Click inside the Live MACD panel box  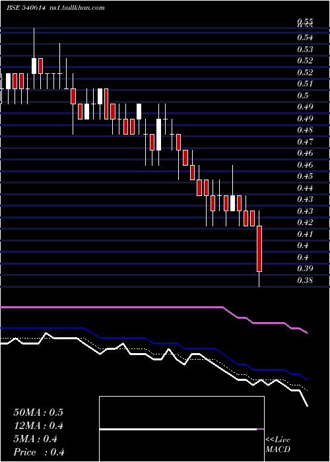(181, 429)
